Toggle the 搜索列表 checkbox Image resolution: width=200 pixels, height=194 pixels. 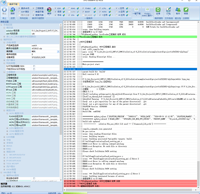coord(33,15)
